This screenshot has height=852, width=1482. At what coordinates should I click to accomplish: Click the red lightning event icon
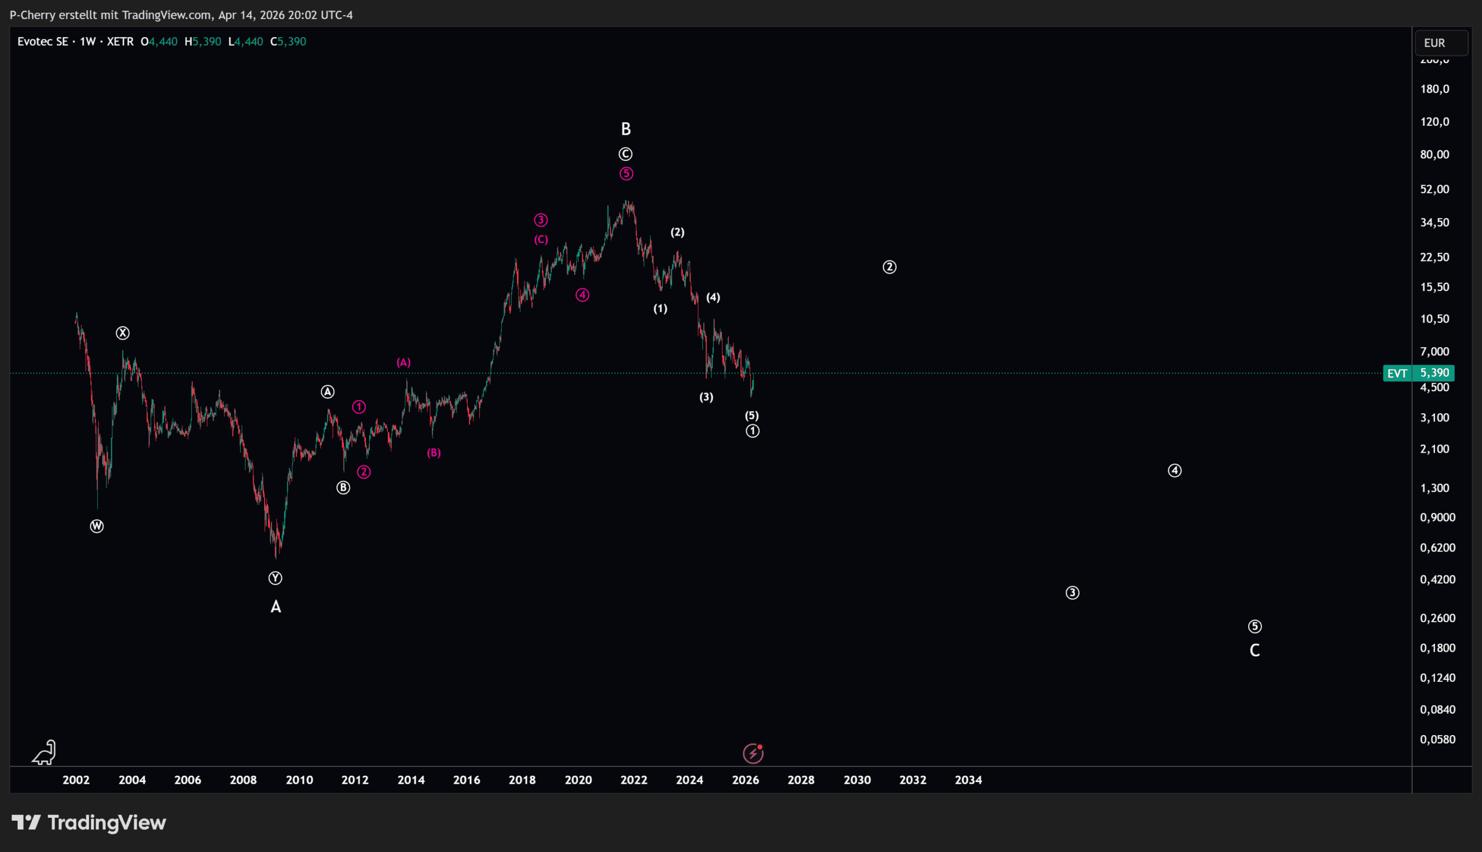[x=753, y=753]
